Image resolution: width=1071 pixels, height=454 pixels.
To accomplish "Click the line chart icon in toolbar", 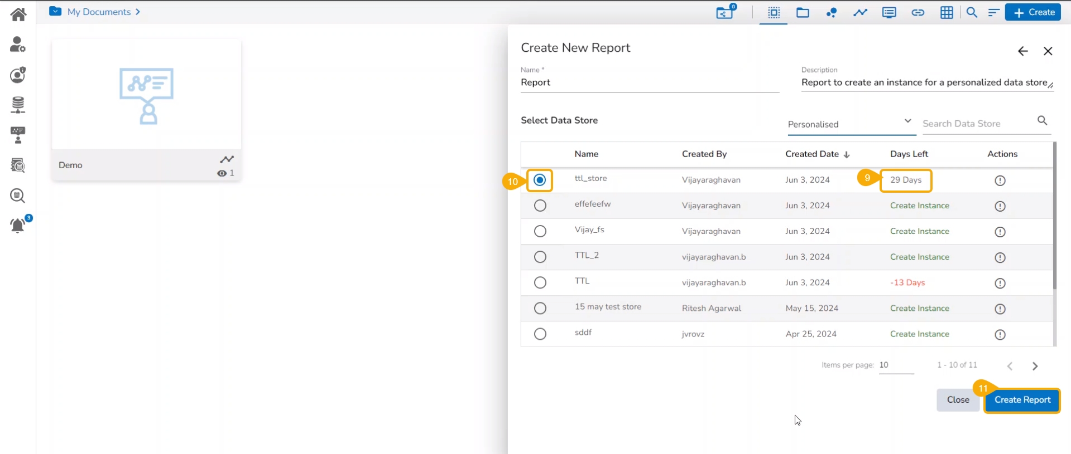I will 860,12.
